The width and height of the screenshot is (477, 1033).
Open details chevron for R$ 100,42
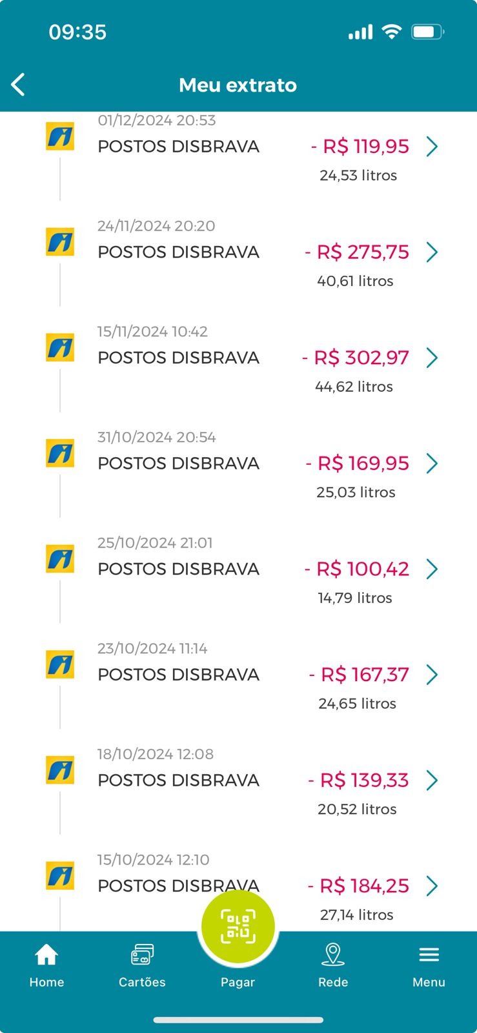click(432, 569)
